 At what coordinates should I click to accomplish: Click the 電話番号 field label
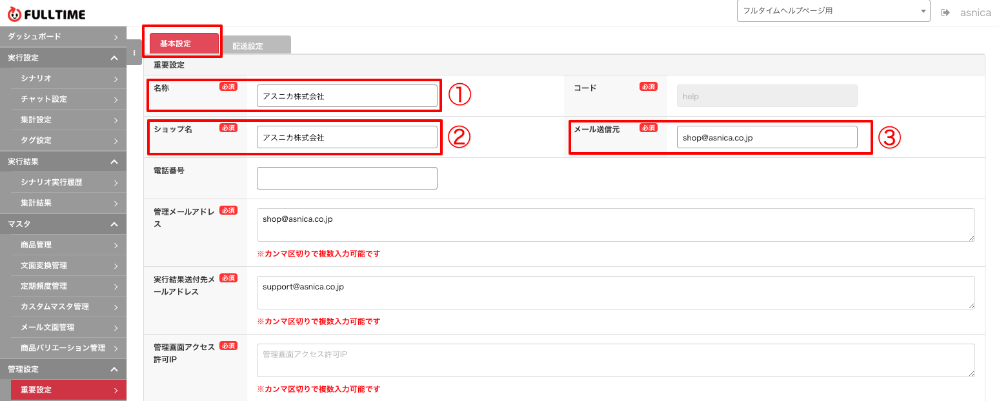(x=169, y=171)
